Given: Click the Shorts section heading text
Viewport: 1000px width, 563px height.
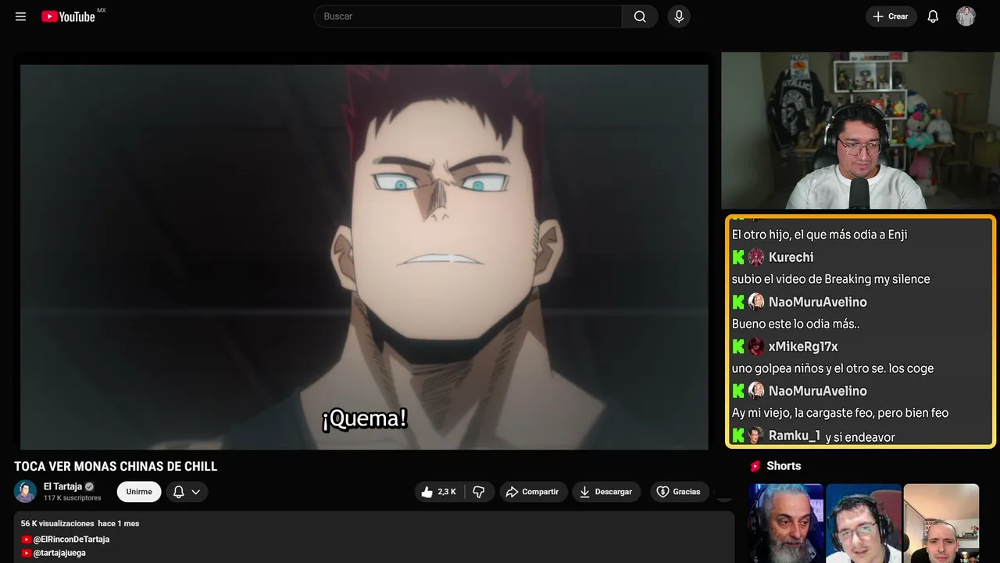Looking at the screenshot, I should (784, 466).
